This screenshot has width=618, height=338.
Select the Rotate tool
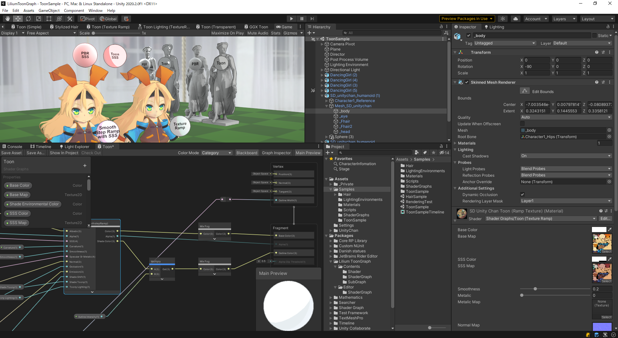pos(28,19)
